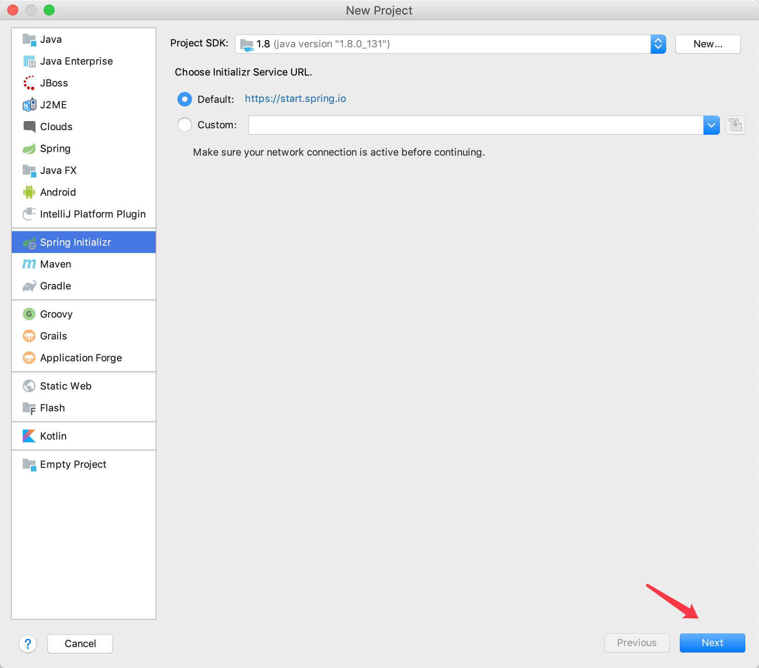Click the Java folder icon
Screen dimensions: 759x668
29,40
